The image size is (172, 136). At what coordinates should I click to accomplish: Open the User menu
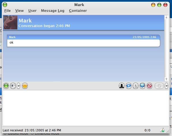point(32,11)
